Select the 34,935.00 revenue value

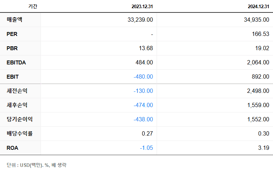[257, 20]
